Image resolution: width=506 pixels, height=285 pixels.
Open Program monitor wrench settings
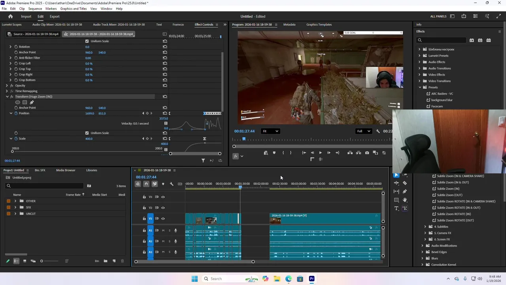378,131
